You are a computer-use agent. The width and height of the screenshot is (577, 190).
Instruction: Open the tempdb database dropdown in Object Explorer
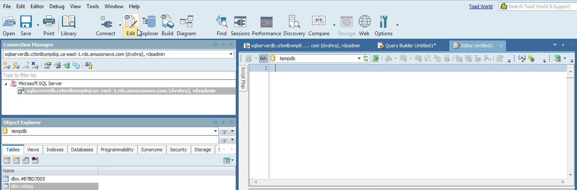click(x=215, y=131)
